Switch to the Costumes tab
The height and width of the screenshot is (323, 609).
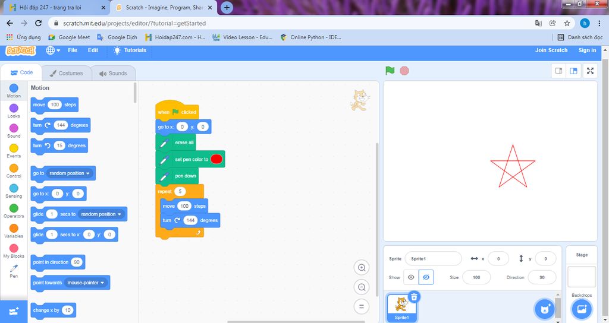tap(67, 73)
